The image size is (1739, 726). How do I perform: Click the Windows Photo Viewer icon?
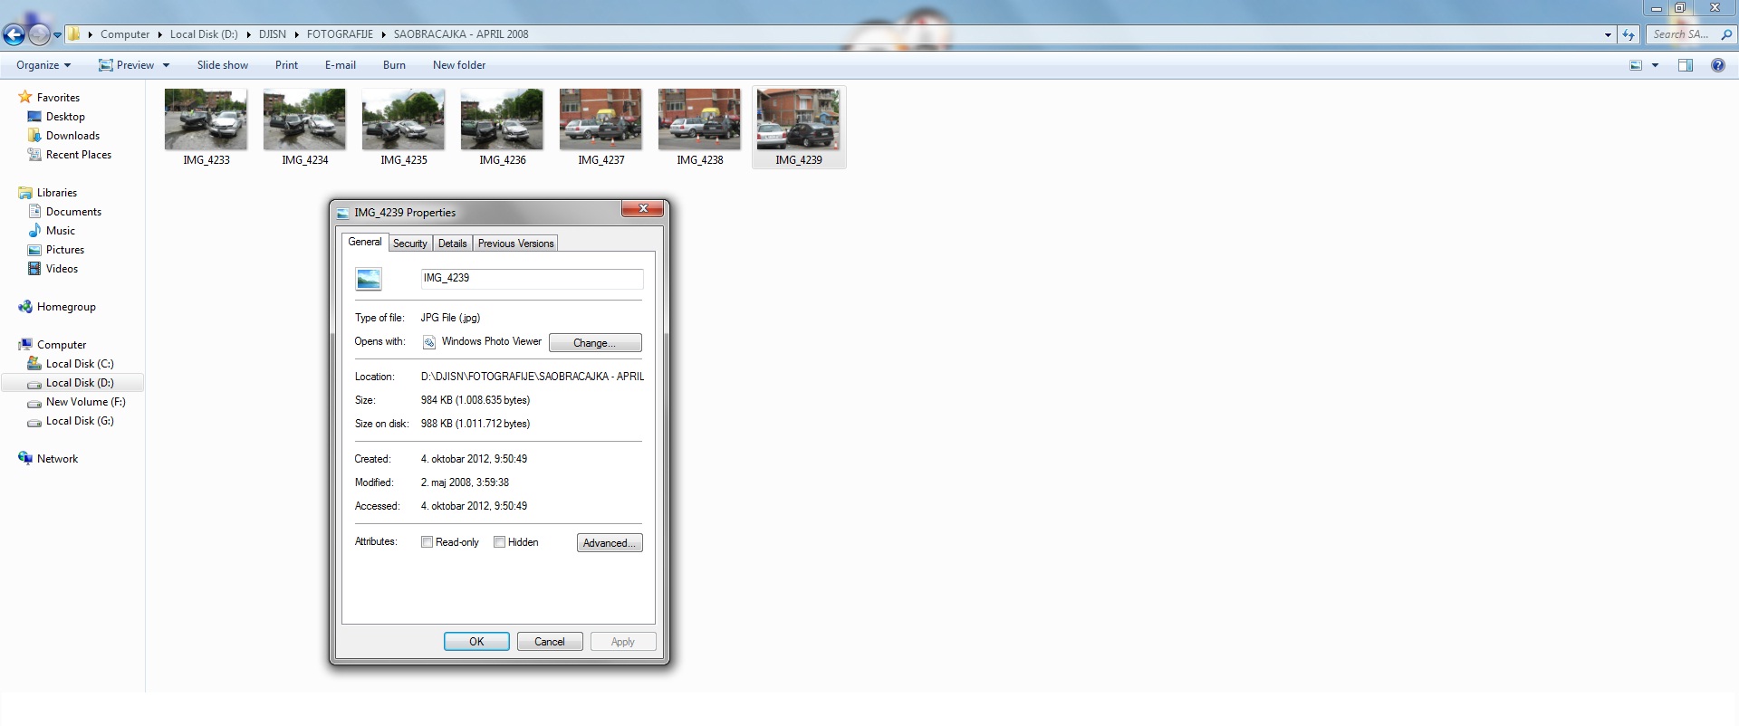tap(429, 342)
